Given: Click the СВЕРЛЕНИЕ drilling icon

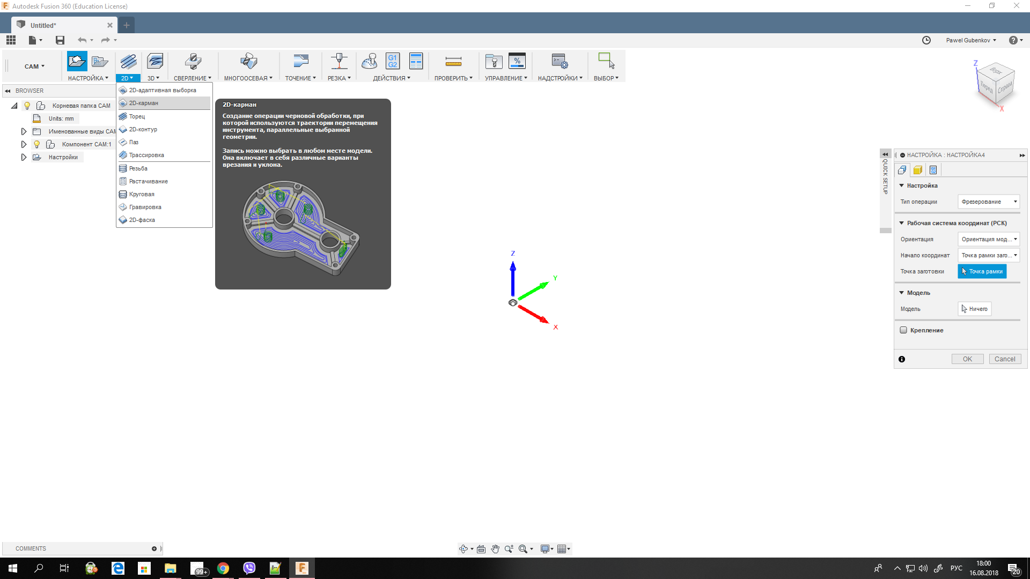Looking at the screenshot, I should point(193,62).
